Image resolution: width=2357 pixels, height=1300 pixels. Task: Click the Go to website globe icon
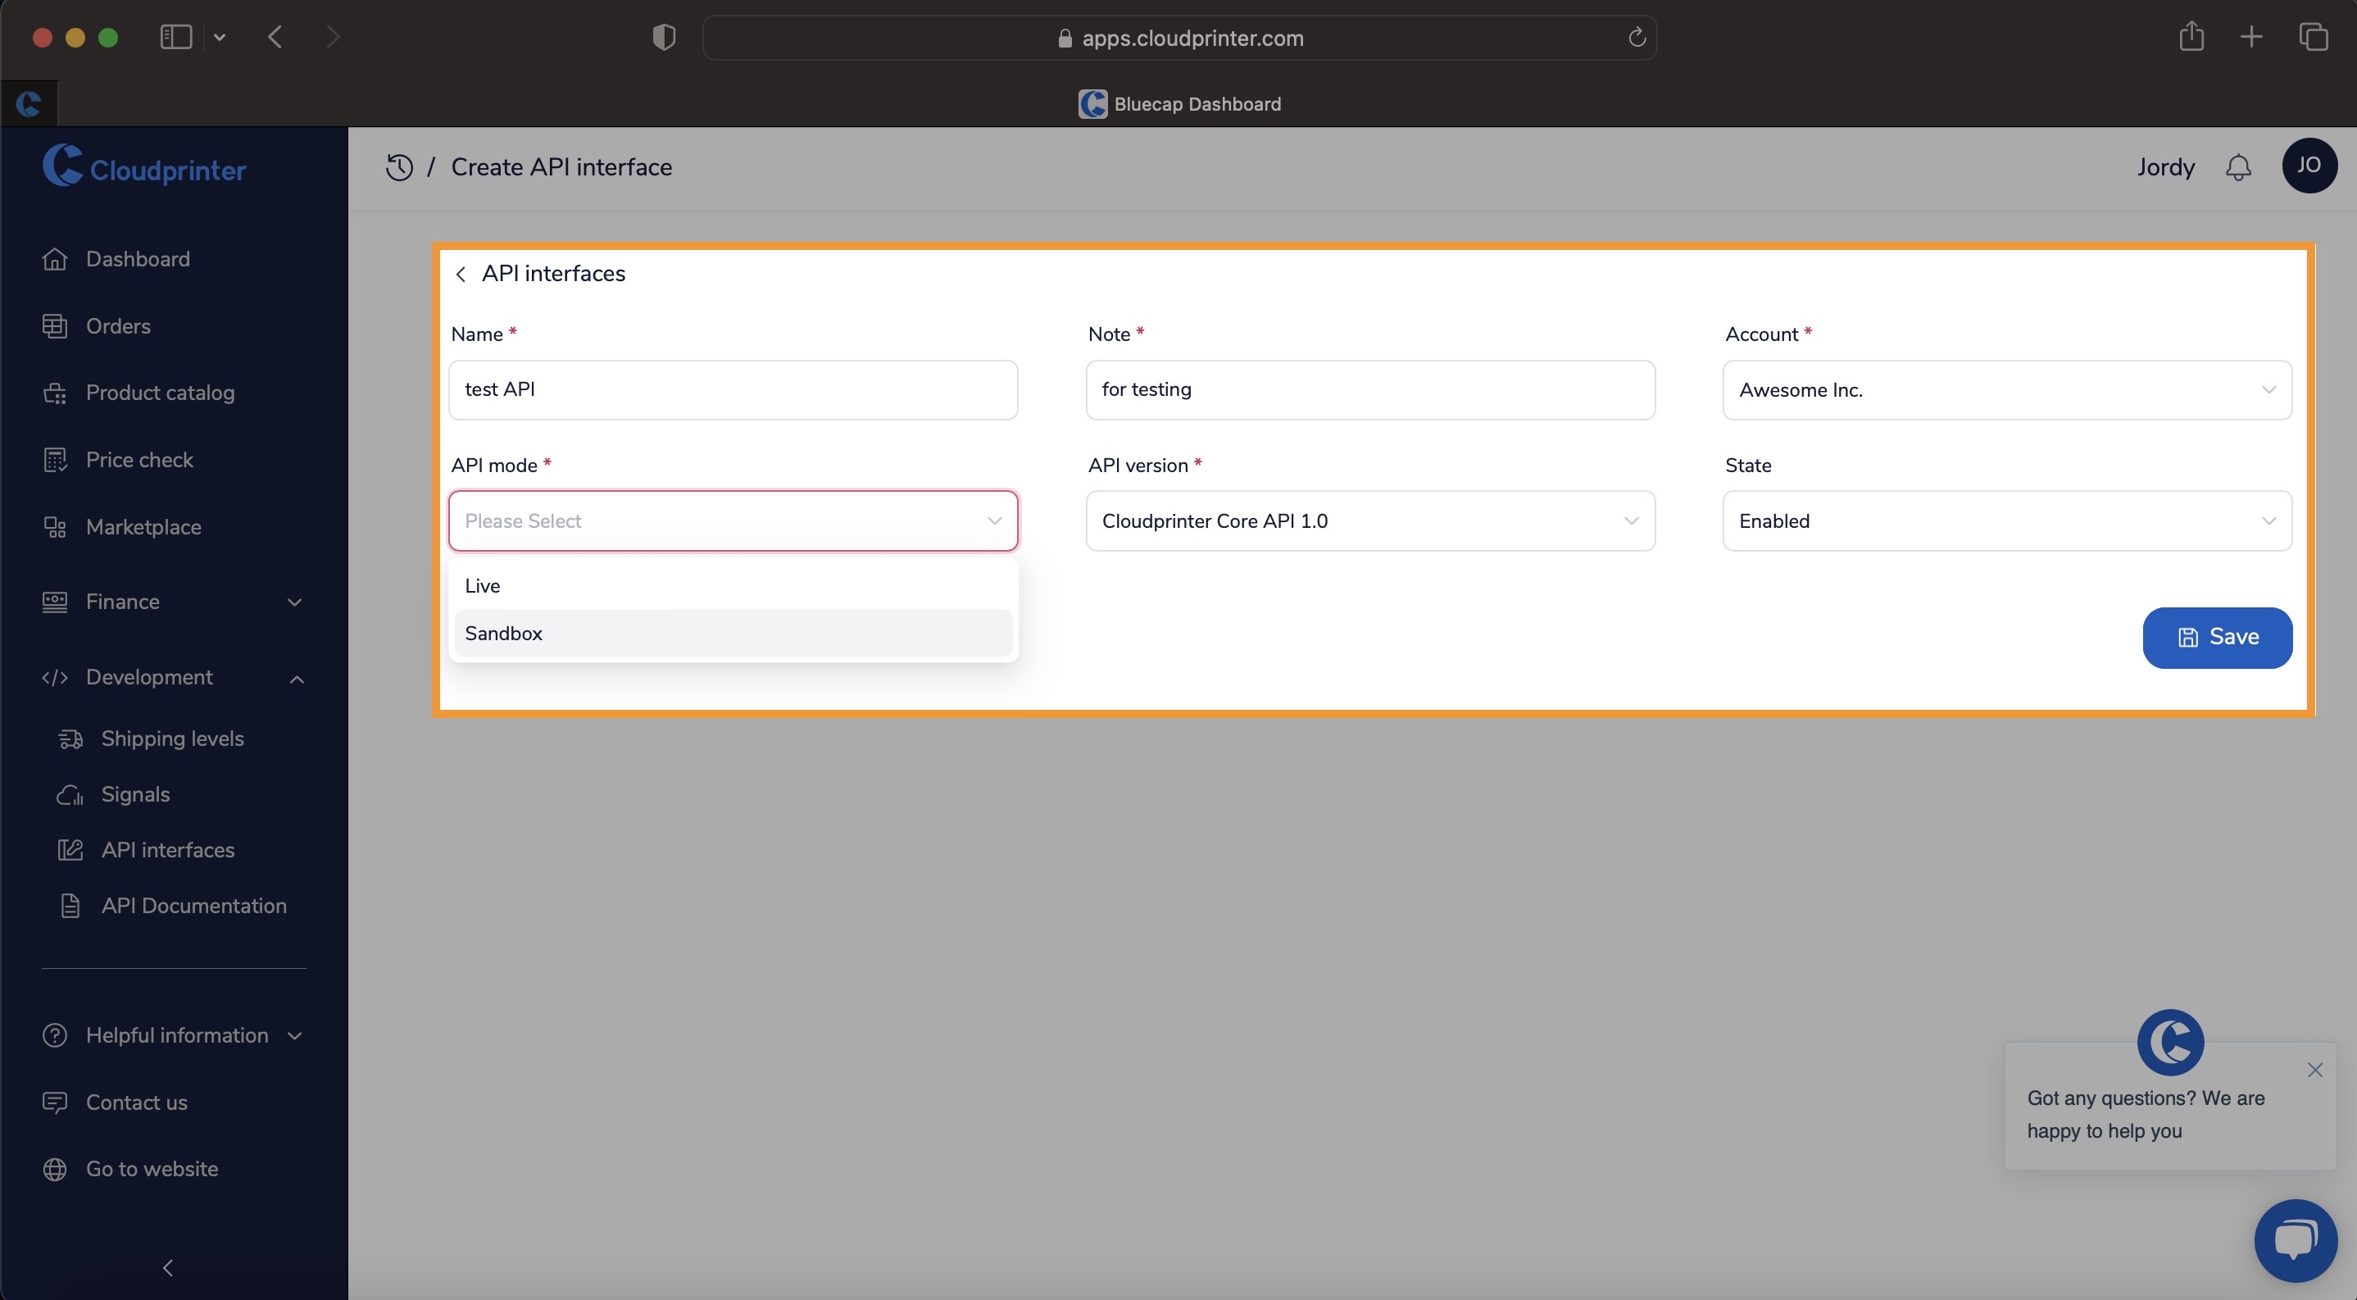pyautogui.click(x=55, y=1169)
